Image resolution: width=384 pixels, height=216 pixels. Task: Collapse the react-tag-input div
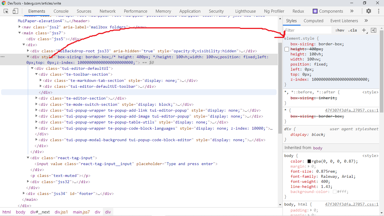click(x=28, y=158)
